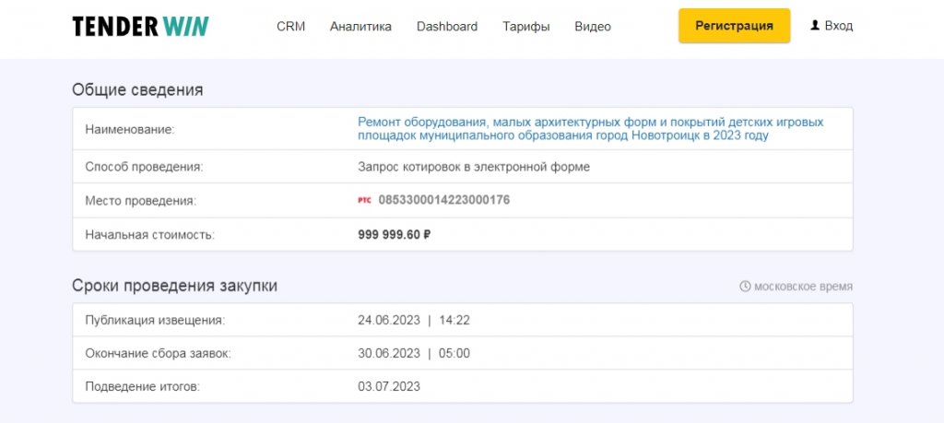
Task: Click the Сроки проведения закупки heading
Action: click(174, 286)
